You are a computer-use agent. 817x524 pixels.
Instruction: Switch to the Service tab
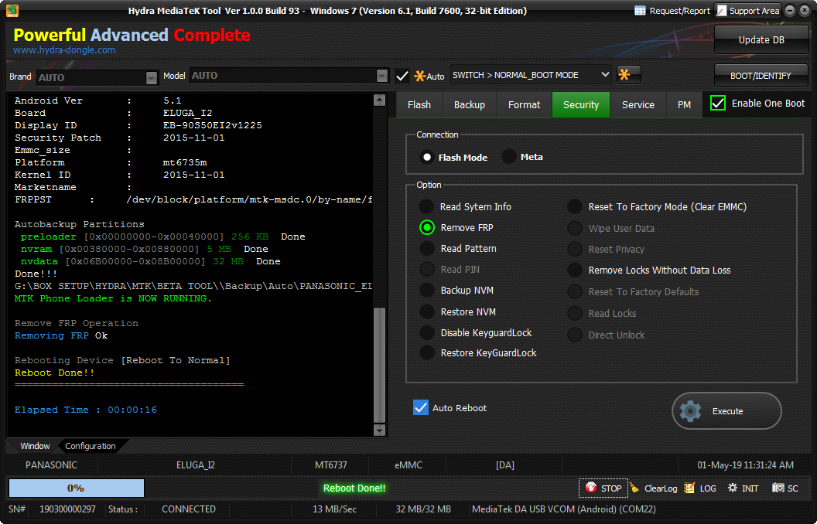pyautogui.click(x=638, y=104)
